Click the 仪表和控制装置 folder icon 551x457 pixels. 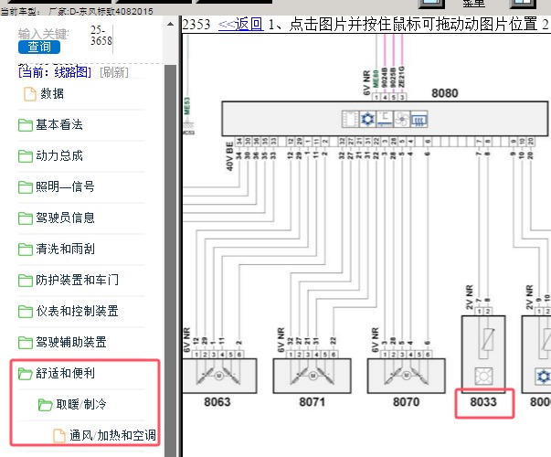[26, 311]
